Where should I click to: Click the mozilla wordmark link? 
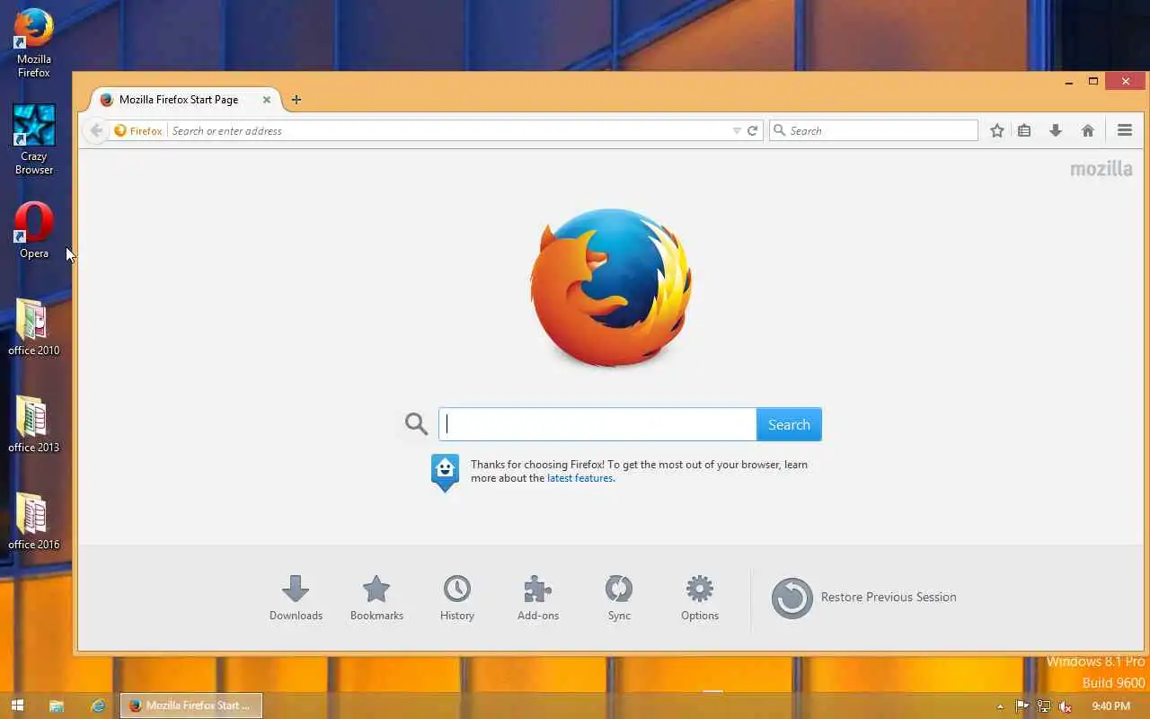(x=1101, y=168)
